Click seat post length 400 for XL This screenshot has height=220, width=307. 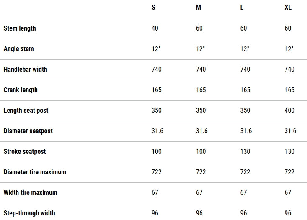coord(289,111)
